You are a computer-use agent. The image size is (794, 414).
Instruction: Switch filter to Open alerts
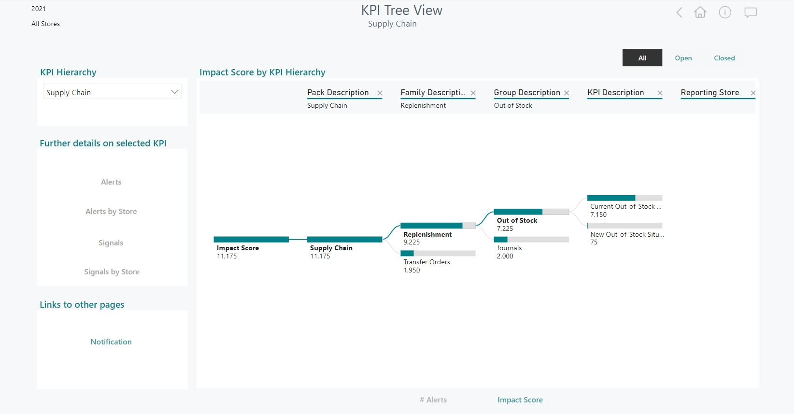click(683, 58)
